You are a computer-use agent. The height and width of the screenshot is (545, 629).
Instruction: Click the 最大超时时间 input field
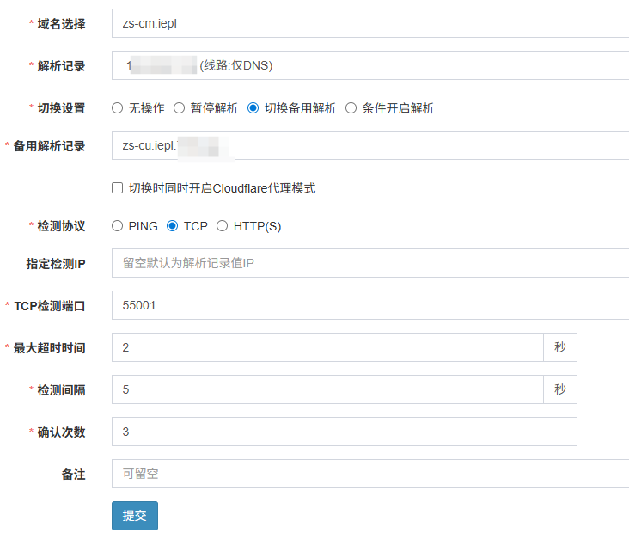pyautogui.click(x=327, y=347)
